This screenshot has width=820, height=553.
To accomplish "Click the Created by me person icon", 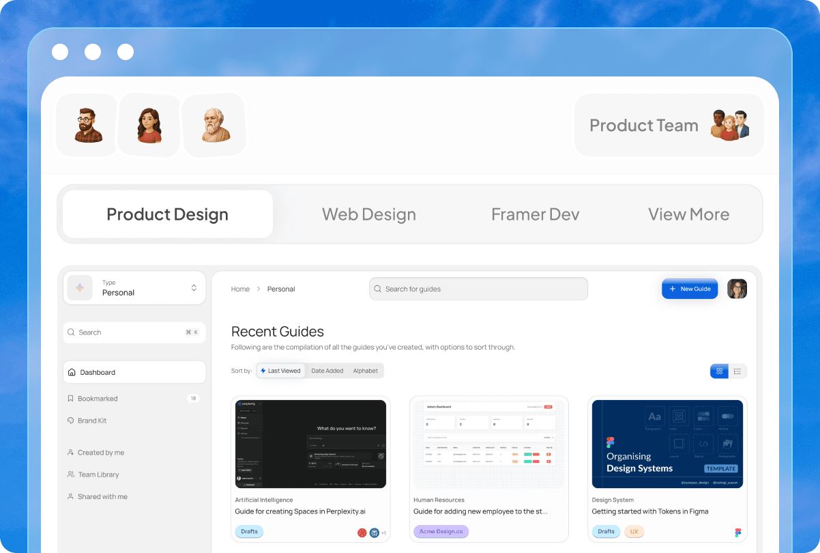I will [x=70, y=452].
